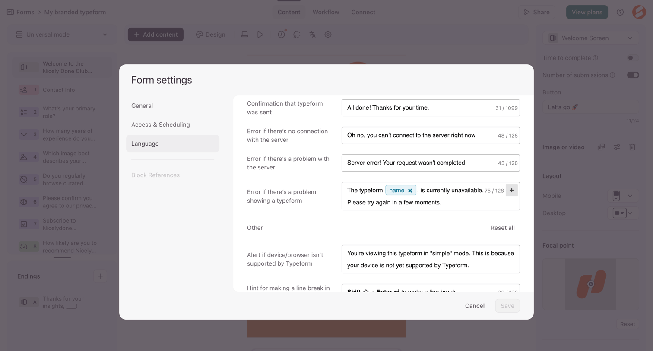Open image adjustments sliders icon
The width and height of the screenshot is (653, 351).
617,147
